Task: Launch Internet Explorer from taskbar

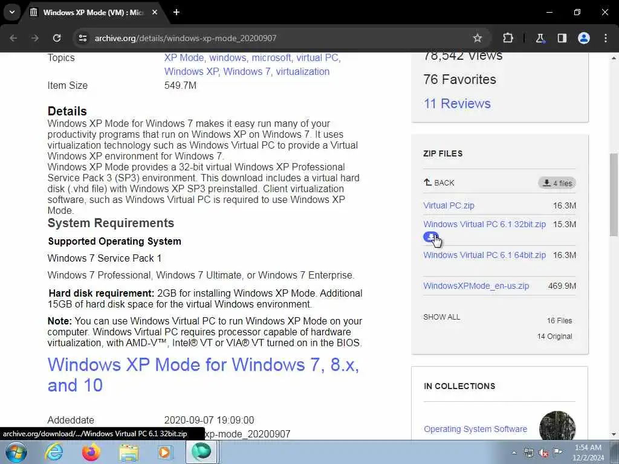Action: (x=54, y=452)
